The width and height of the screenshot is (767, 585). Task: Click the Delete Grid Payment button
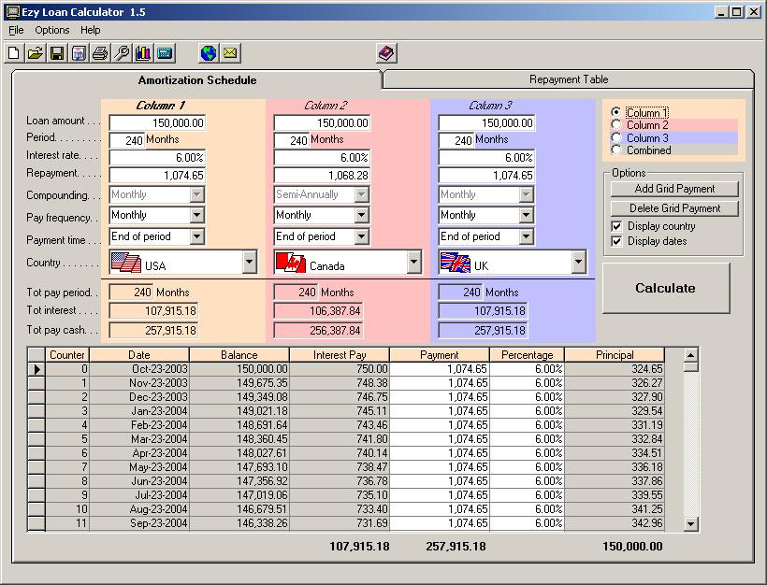[x=674, y=208]
